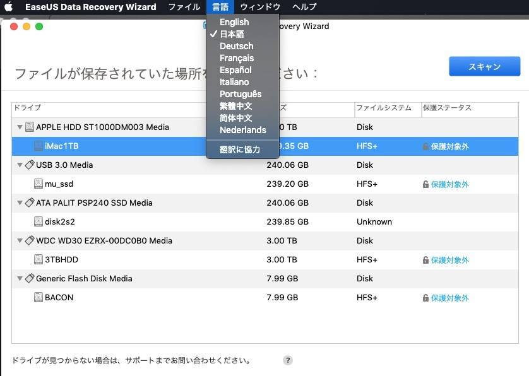This screenshot has width=529, height=376.
Task: Select the 3TBHDD volume name
Action: [x=61, y=259]
